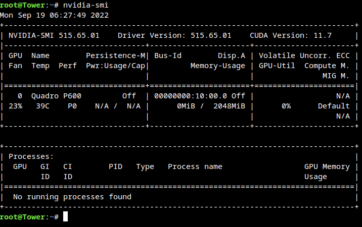Click the No running processes found message

[72, 197]
